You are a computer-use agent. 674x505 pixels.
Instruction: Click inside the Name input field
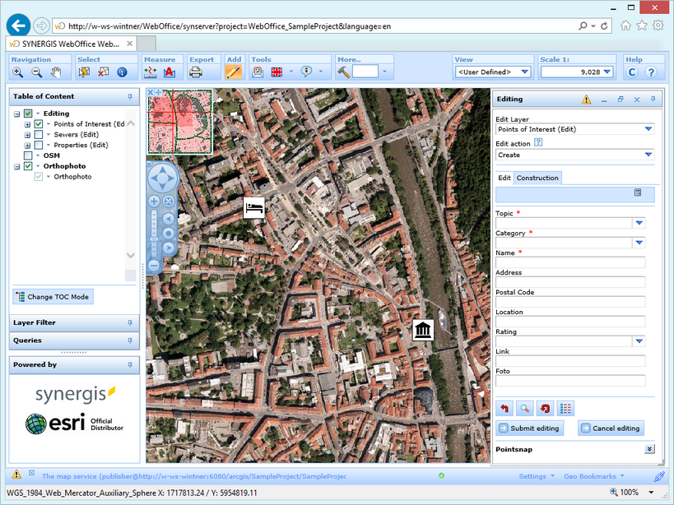pyautogui.click(x=569, y=262)
